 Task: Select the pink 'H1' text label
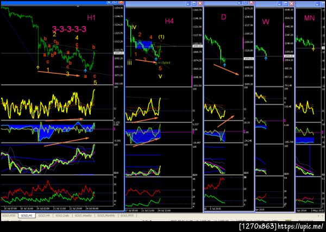[x=91, y=18]
